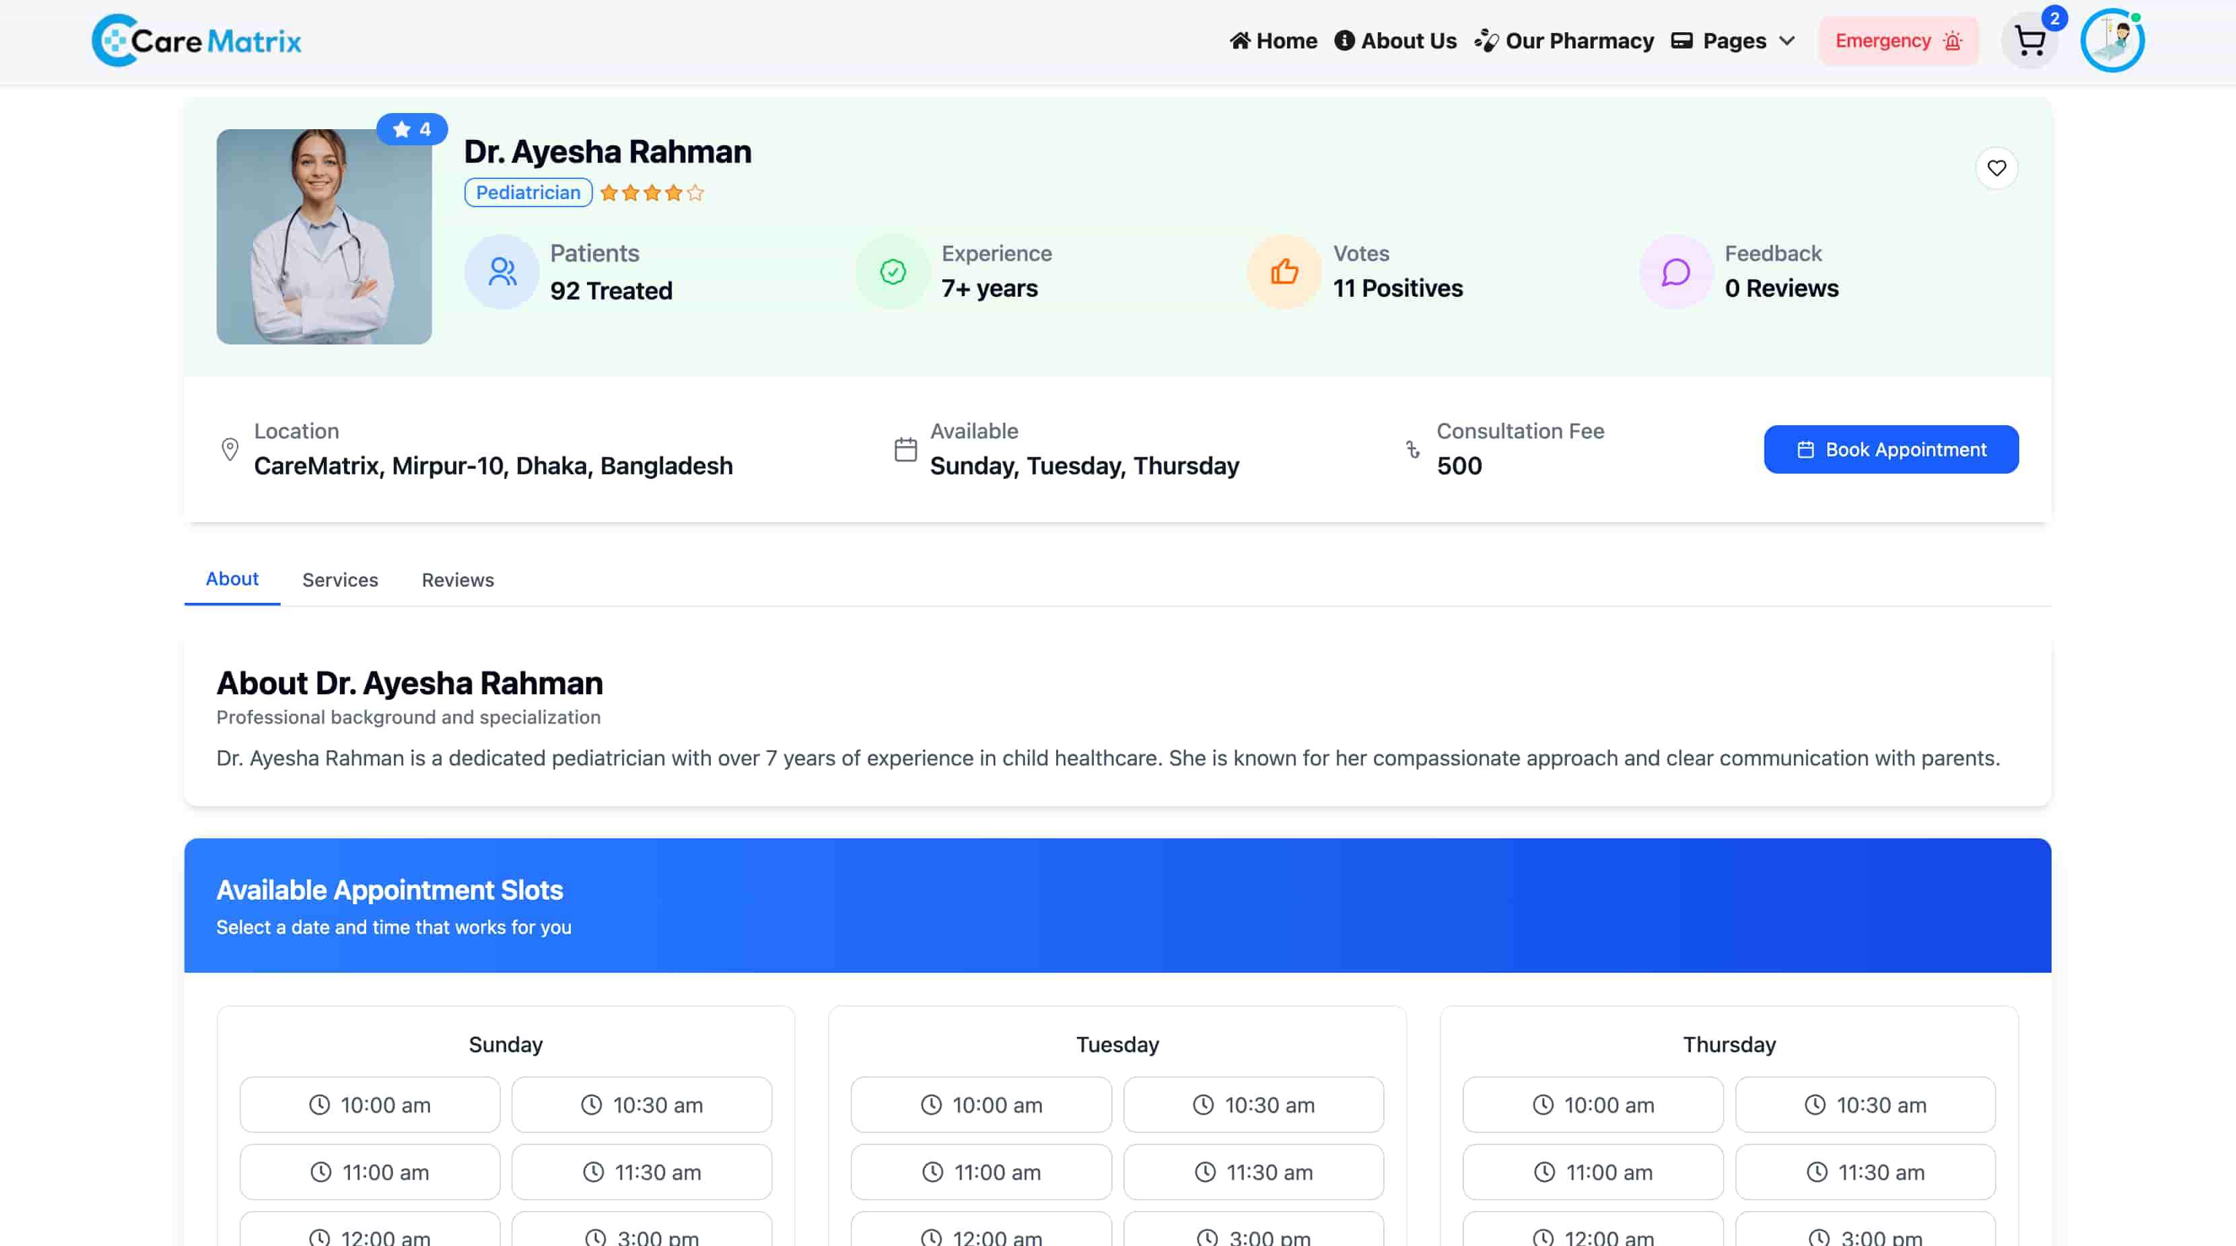
Task: Go to Our Pharmacy page
Action: click(1564, 41)
